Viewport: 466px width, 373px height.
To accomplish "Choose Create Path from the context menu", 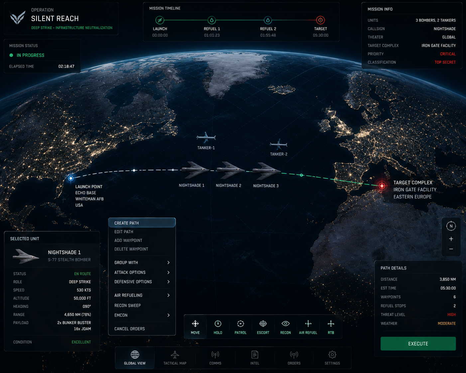I will click(142, 223).
